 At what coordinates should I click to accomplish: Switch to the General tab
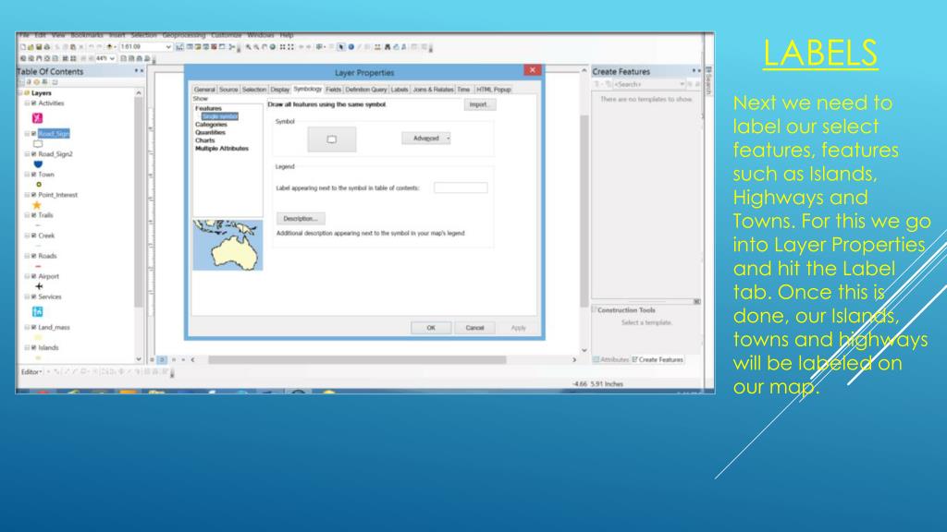[x=204, y=90]
